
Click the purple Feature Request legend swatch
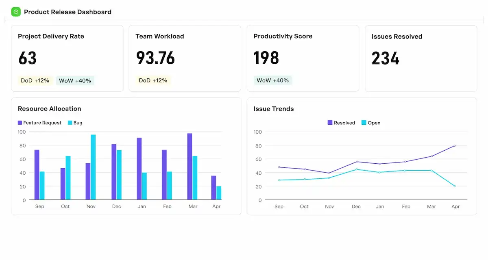coord(20,123)
